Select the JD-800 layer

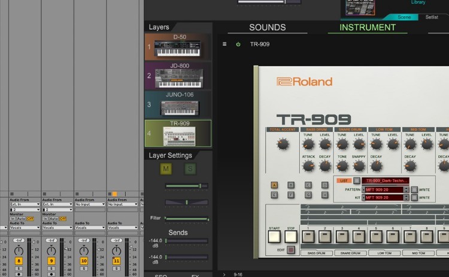click(178, 76)
